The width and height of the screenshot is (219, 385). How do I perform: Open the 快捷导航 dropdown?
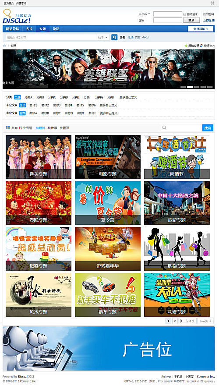point(200,29)
